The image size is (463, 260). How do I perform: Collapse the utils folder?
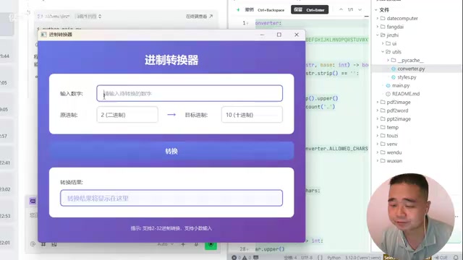pyautogui.click(x=383, y=51)
